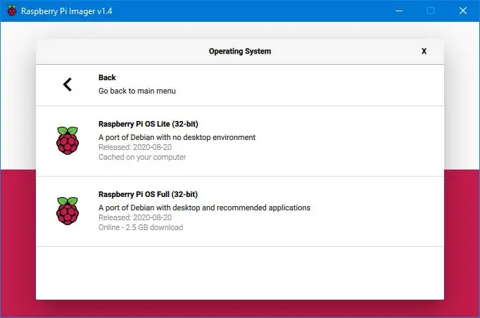Screen dimensions: 480x318
Task: Select Raspberry Pi OS Lite (32-bit)
Action: [x=240, y=141]
